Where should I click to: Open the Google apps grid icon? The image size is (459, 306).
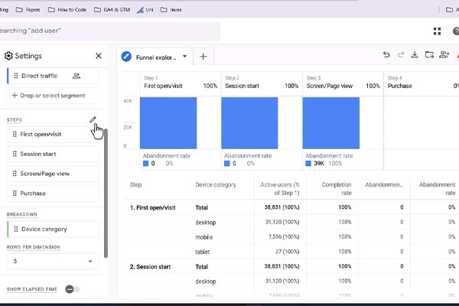[x=437, y=31]
